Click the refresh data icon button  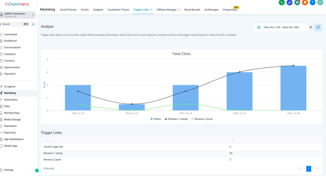[318, 27]
